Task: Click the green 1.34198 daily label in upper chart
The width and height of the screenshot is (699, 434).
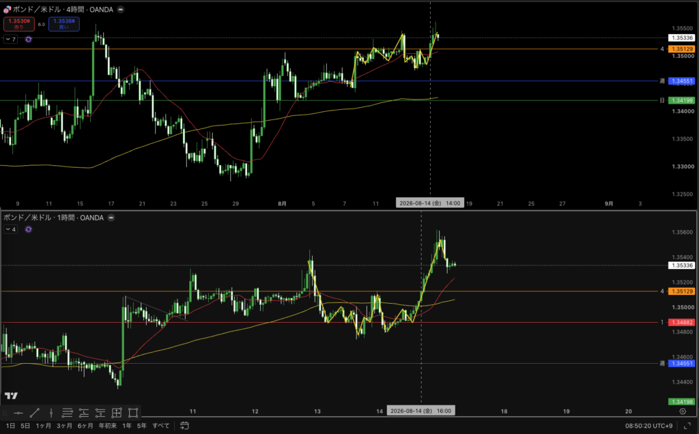Action: pyautogui.click(x=682, y=100)
